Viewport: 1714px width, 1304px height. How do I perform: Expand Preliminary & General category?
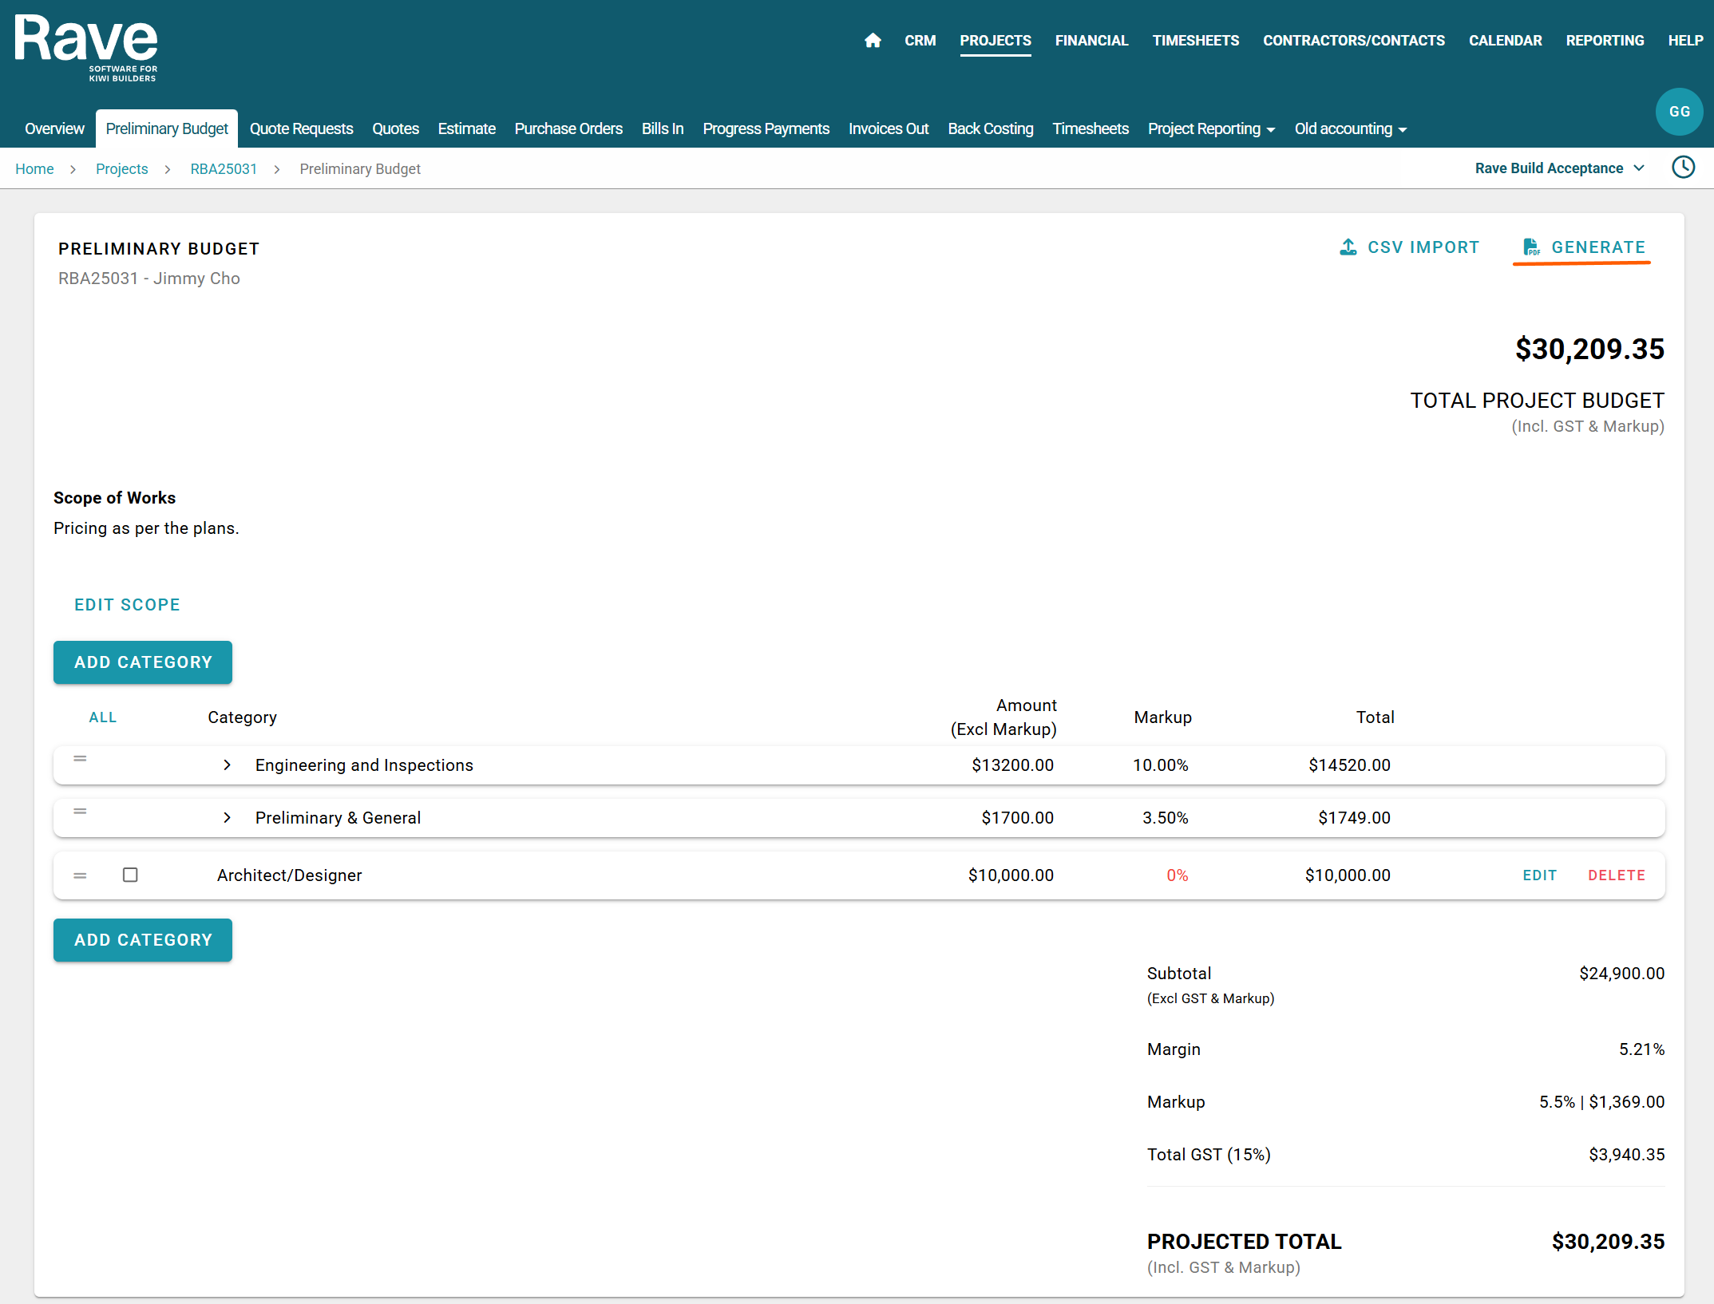[228, 818]
